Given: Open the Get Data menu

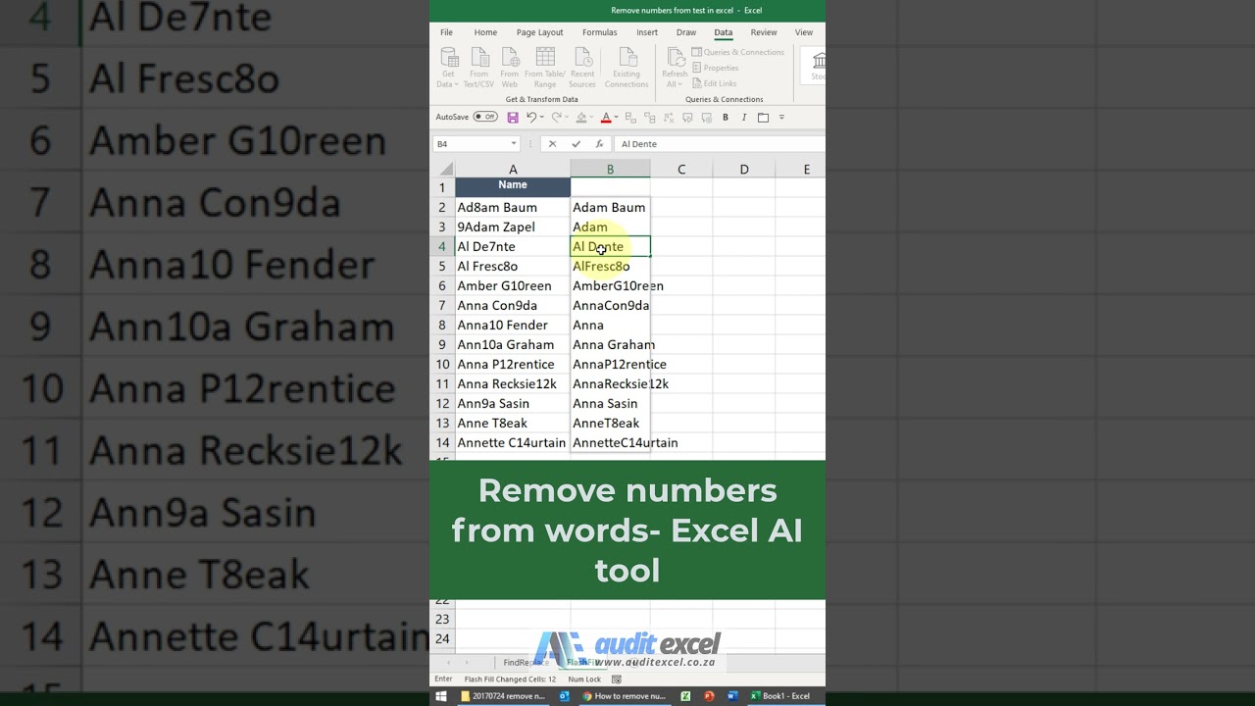Looking at the screenshot, I should (x=448, y=67).
